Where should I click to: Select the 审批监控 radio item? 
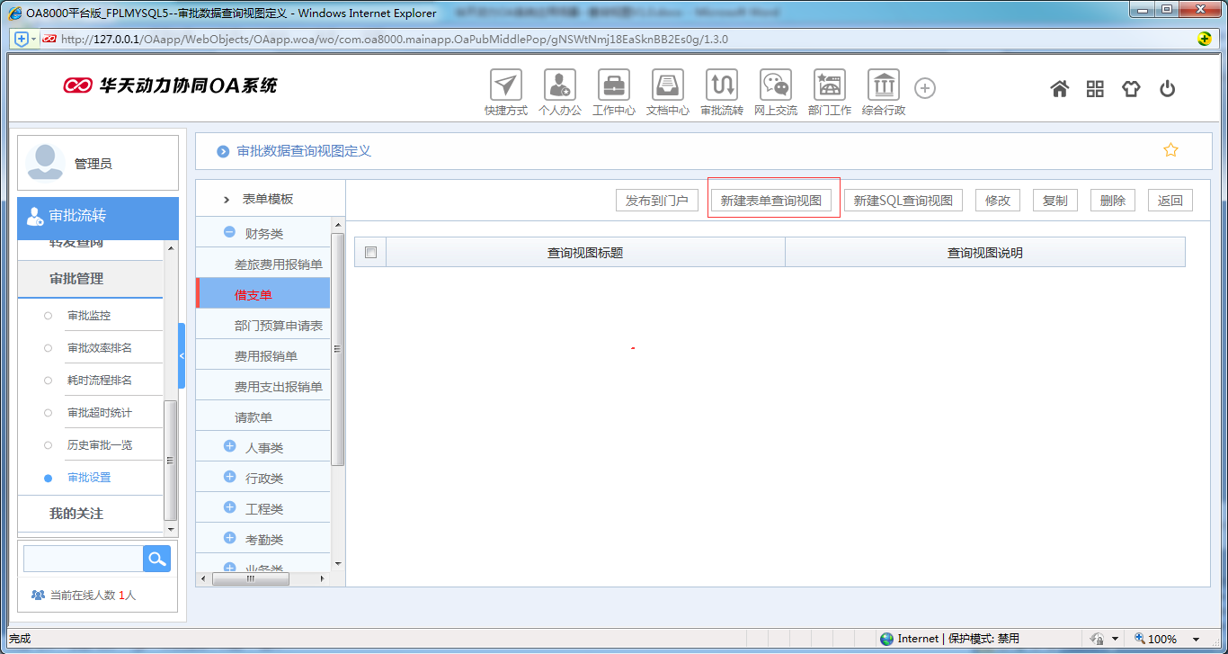pyautogui.click(x=49, y=316)
